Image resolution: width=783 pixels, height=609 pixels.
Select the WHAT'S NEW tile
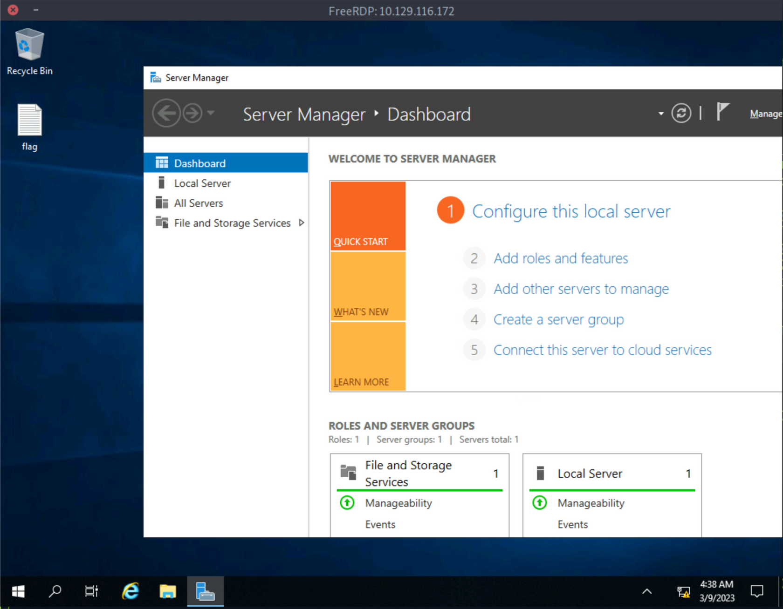[368, 286]
